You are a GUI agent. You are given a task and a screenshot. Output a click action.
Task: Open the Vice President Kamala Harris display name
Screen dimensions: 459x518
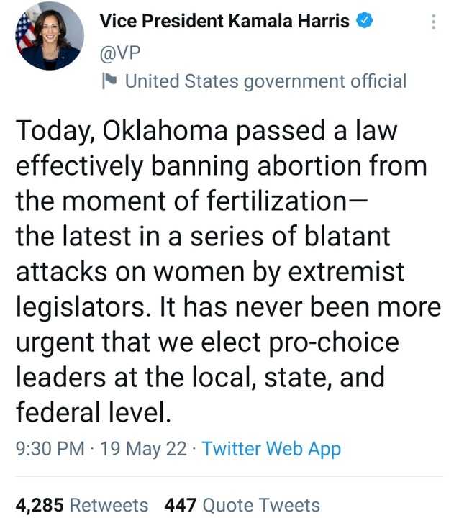pos(224,21)
